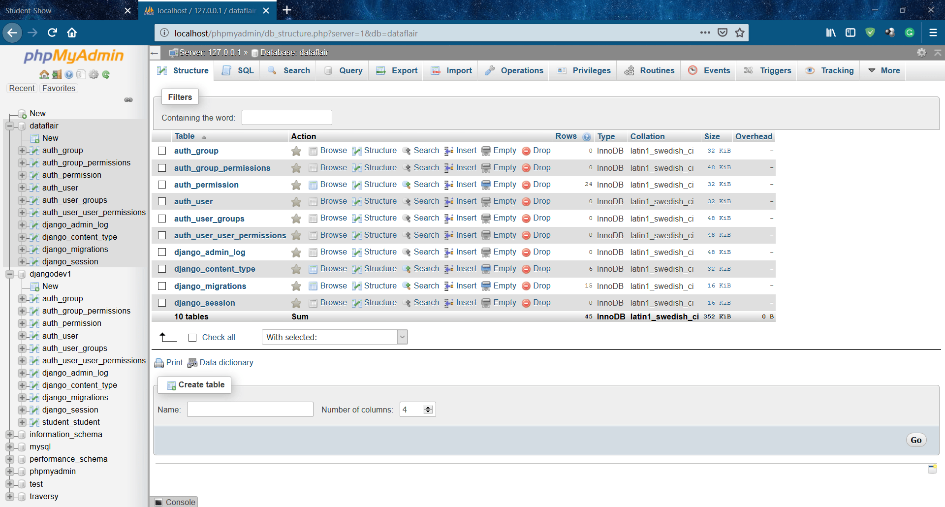
Task: Open the Data dictionary link
Action: click(x=226, y=363)
